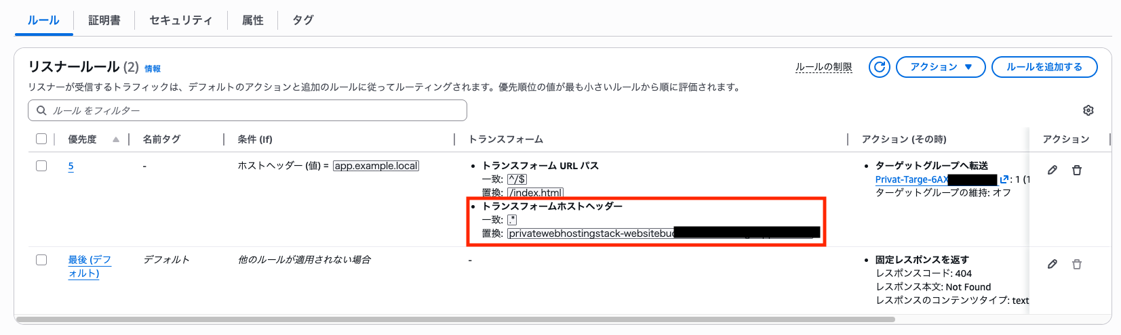Click the トランスフォームホストヘッダー label
Screen dimensions: 1121x335
[552, 206]
